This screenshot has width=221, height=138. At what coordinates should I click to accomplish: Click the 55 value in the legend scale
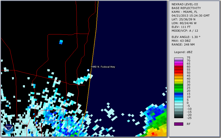click(189, 70)
